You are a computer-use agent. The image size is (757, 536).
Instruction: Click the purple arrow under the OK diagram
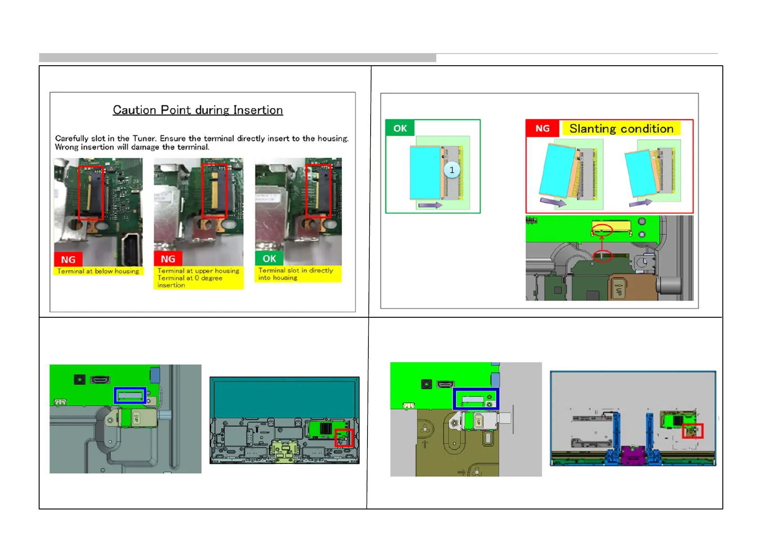(x=430, y=205)
